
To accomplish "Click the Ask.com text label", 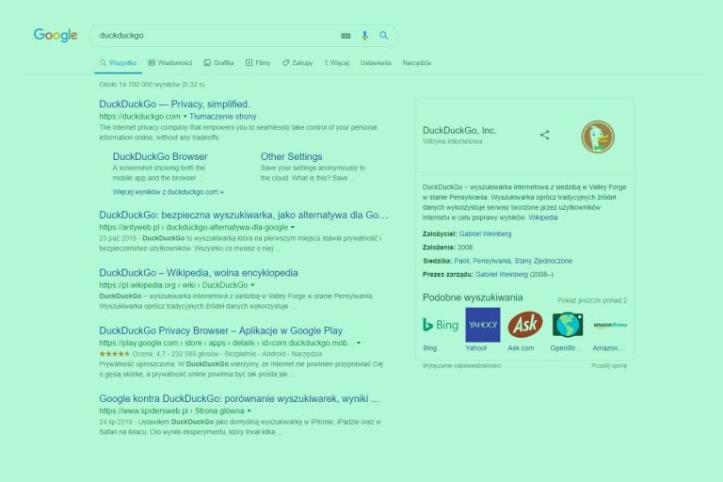I will (521, 348).
